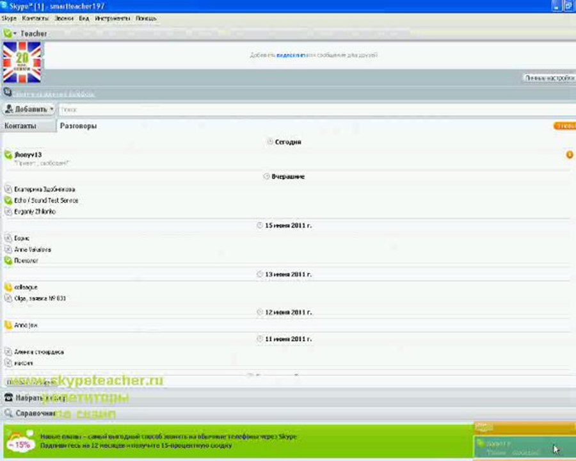The width and height of the screenshot is (576, 461).
Task: Click status icon beside Evgeniy Zhilenko
Action: [8, 212]
